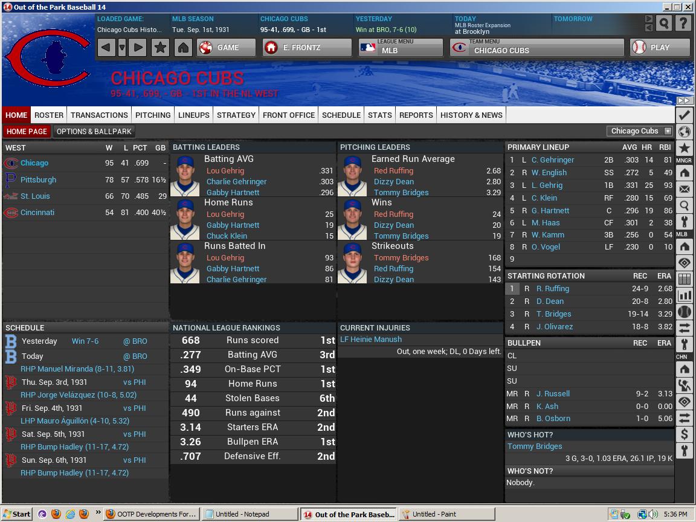Viewport: 696px width, 522px height.
Task: Click the PLAY button
Action: (660, 47)
